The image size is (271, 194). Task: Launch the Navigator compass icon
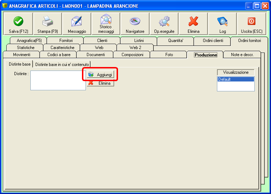(135, 22)
